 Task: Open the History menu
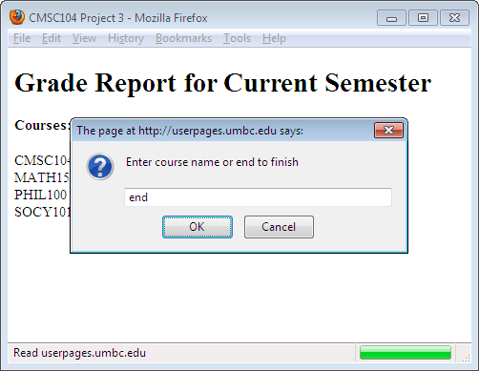[126, 38]
